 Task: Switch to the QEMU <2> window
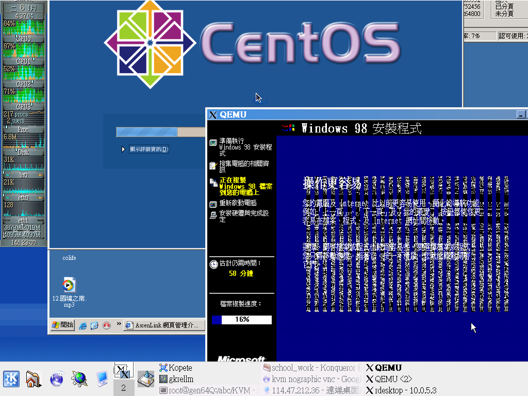[x=389, y=379]
